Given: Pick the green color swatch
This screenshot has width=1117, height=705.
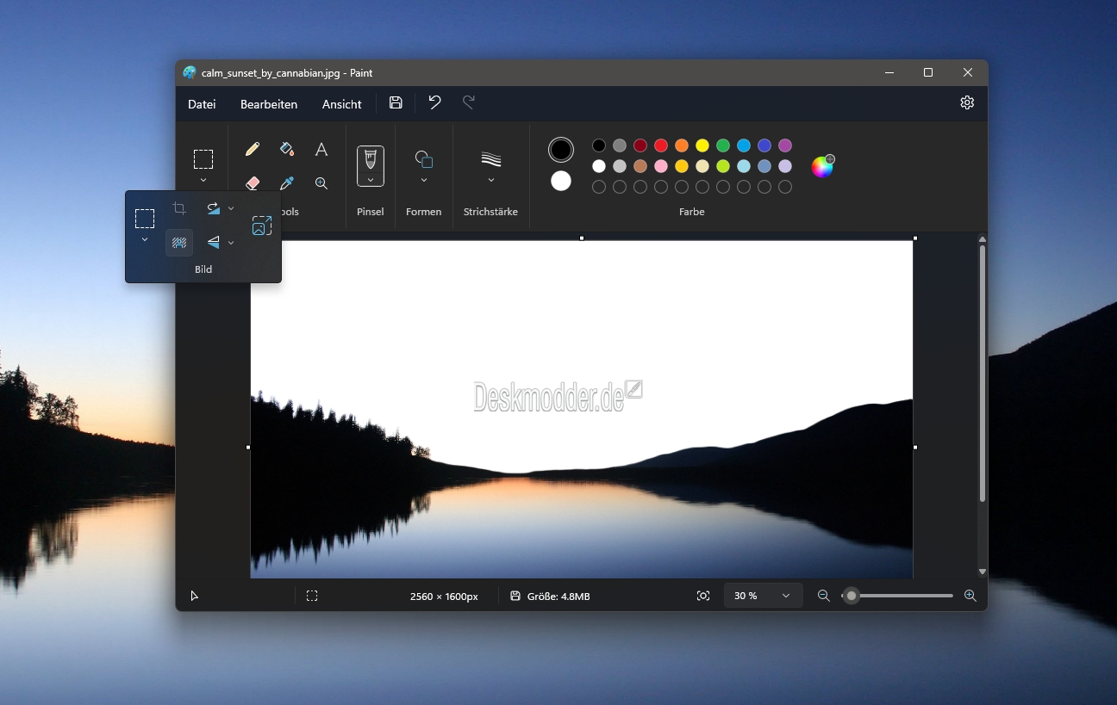Looking at the screenshot, I should coord(723,145).
